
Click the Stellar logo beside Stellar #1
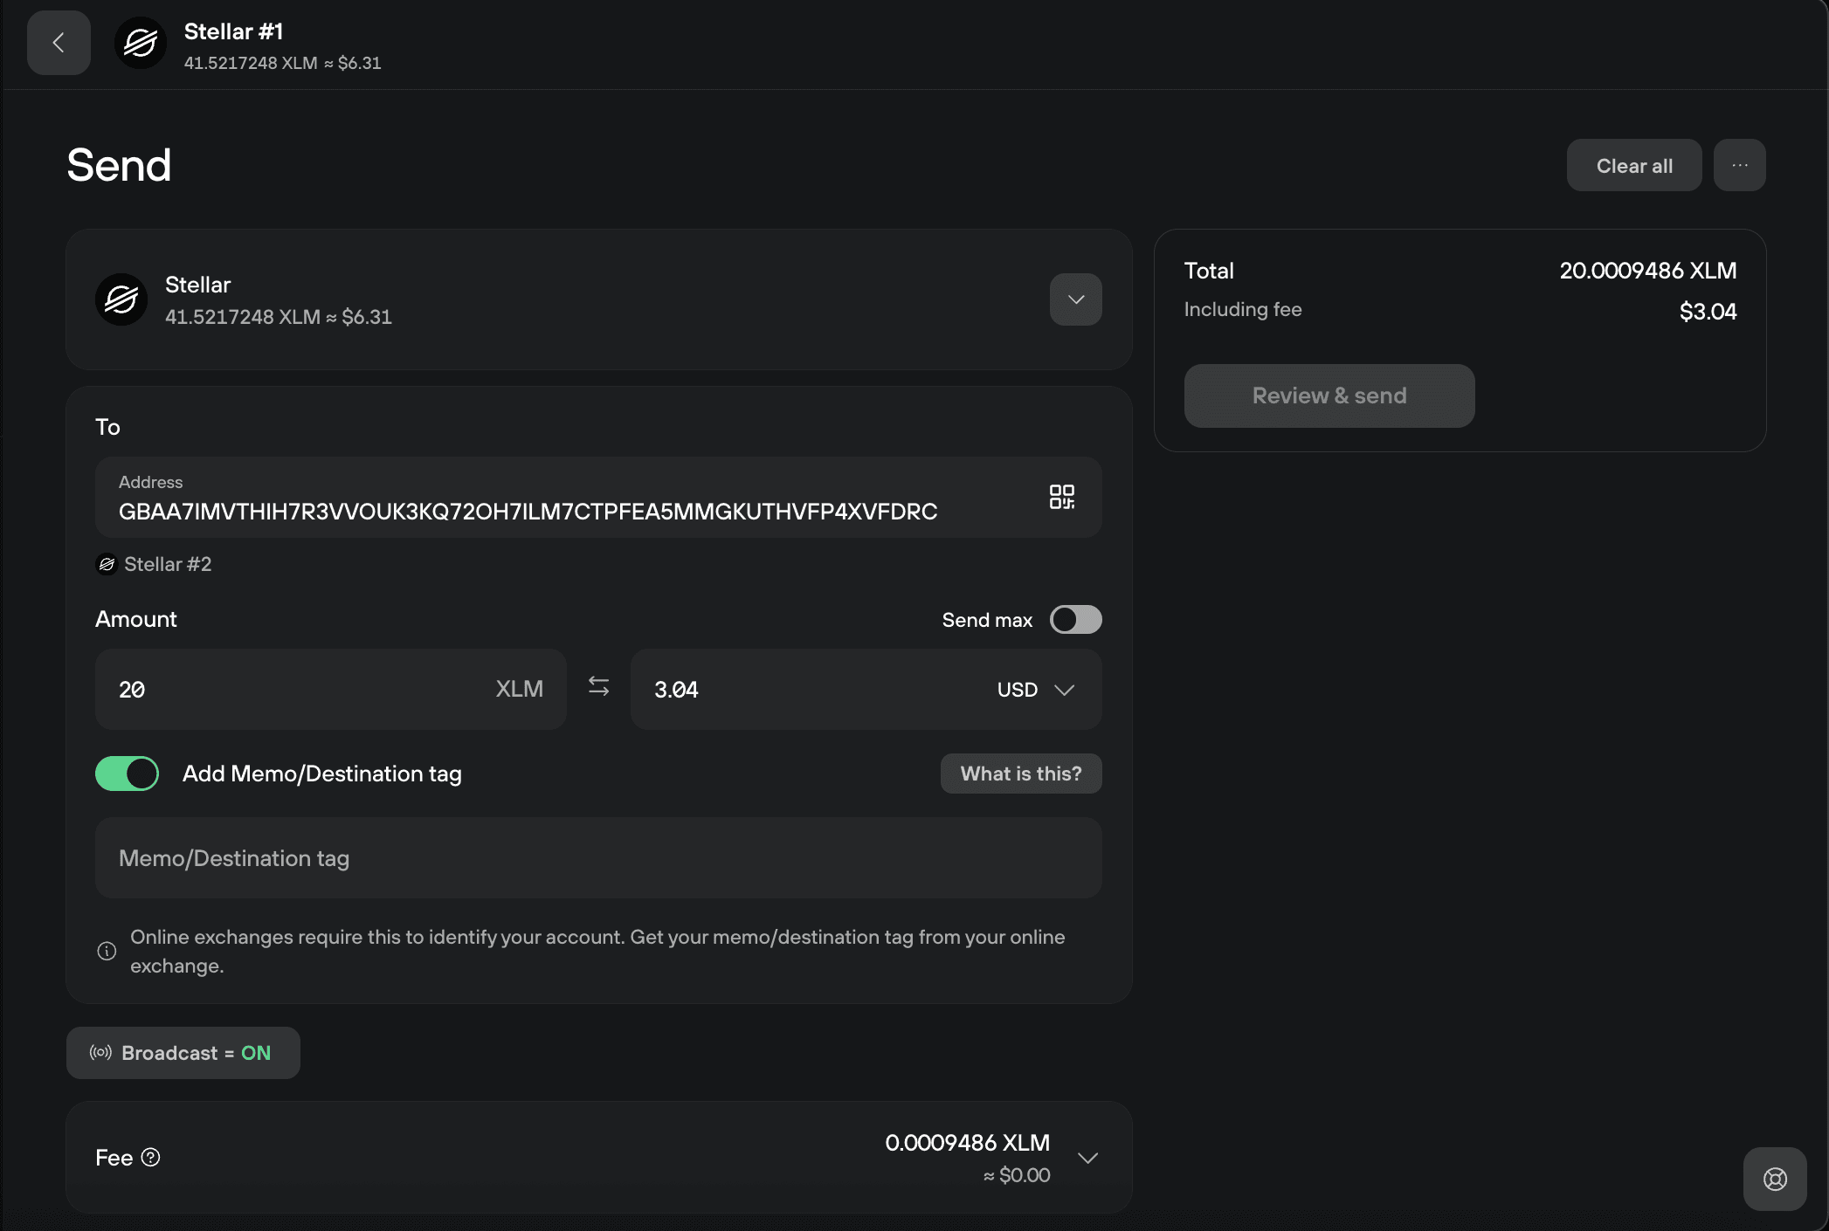pos(140,43)
